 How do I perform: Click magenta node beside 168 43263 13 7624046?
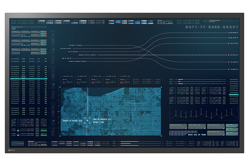[x=83, y=45]
